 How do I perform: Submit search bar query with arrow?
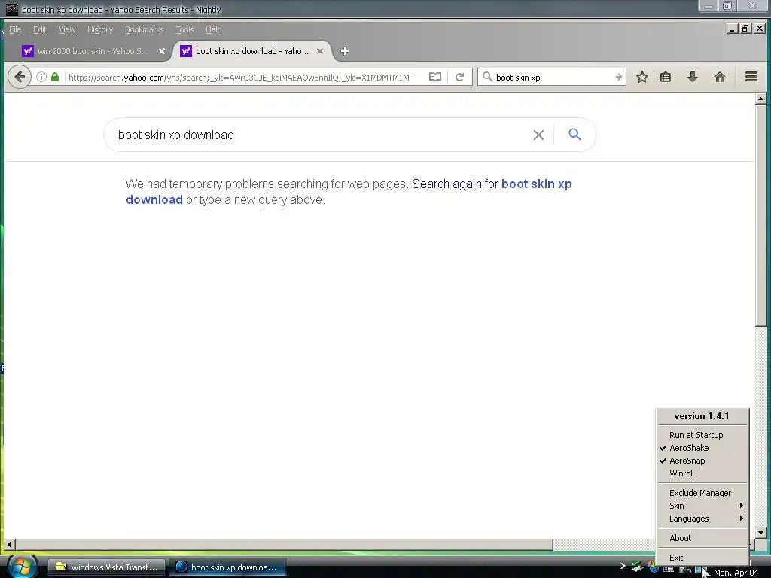(619, 77)
